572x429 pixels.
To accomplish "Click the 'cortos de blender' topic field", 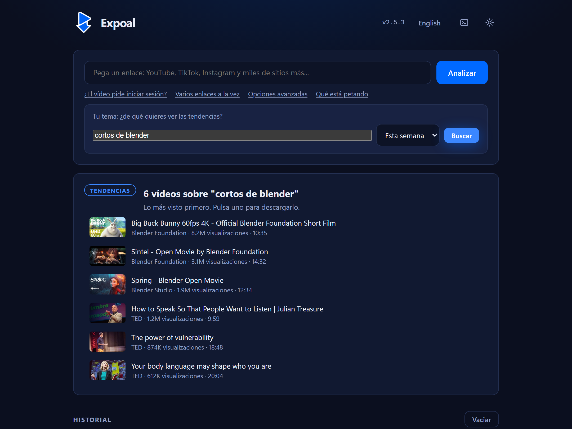I will (232, 135).
